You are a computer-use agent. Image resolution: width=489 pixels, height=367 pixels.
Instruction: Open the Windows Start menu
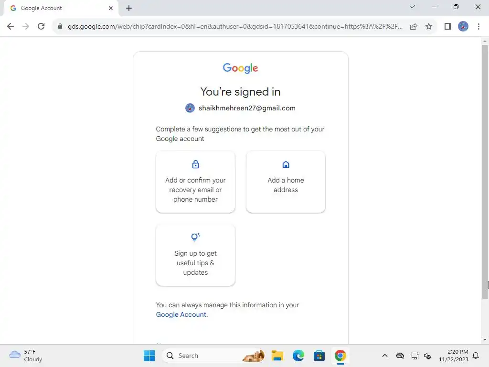point(149,356)
